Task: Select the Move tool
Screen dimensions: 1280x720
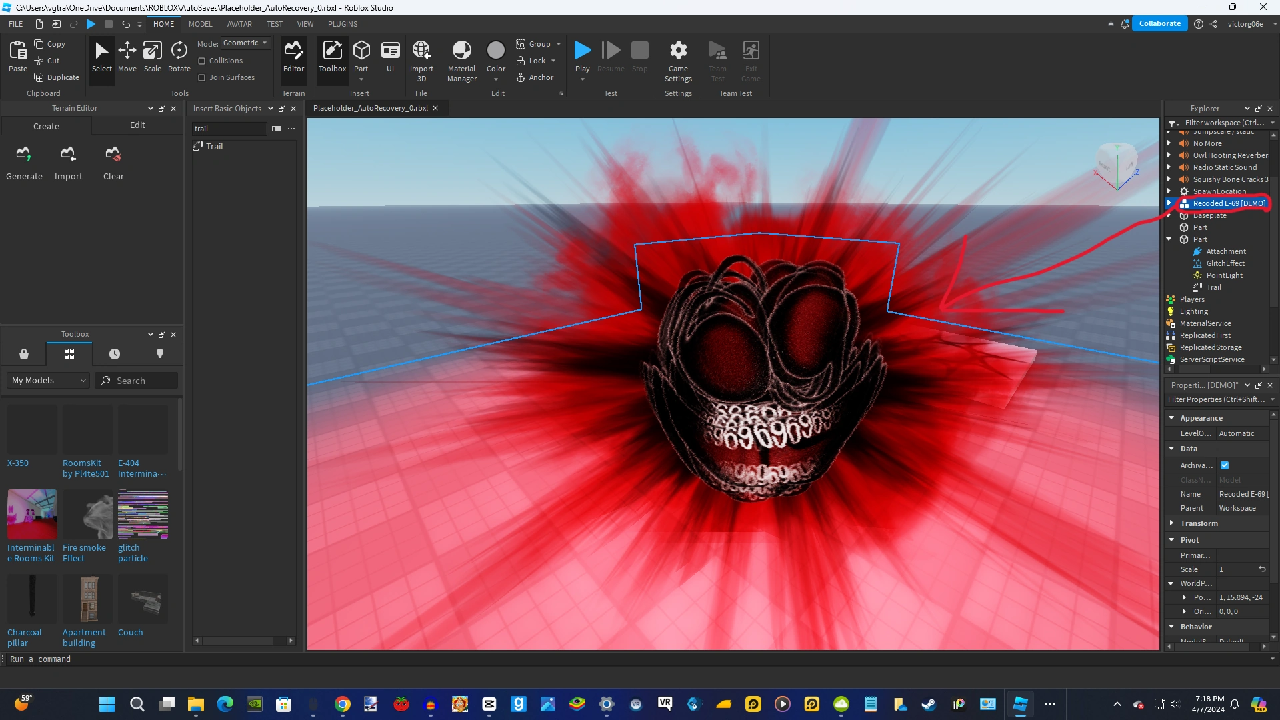Action: tap(127, 59)
